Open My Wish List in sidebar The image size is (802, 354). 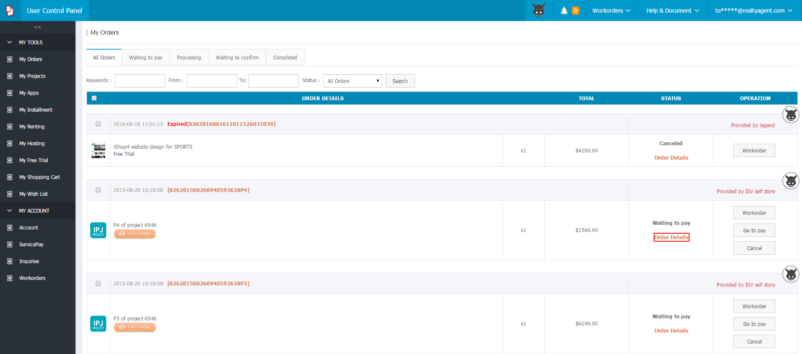pyautogui.click(x=34, y=194)
